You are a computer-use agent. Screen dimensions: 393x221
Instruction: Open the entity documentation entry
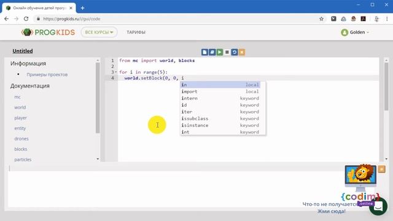click(20, 128)
